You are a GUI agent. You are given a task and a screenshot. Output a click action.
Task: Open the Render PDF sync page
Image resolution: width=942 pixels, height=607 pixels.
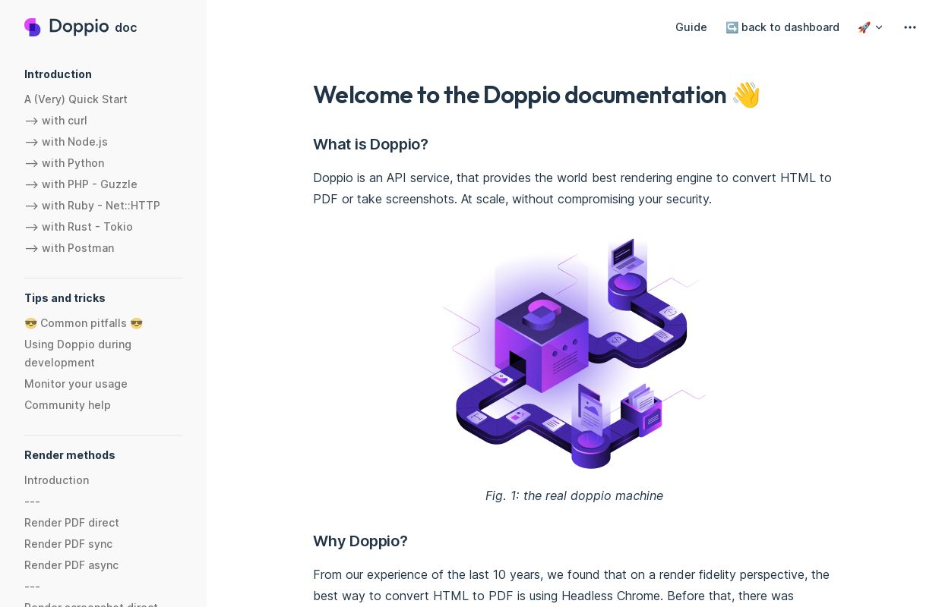pos(68,544)
